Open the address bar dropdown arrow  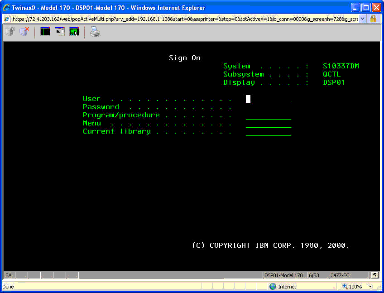(x=362, y=19)
